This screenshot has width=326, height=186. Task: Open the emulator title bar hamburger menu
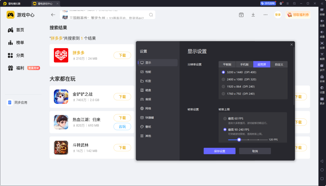pos(288,3)
